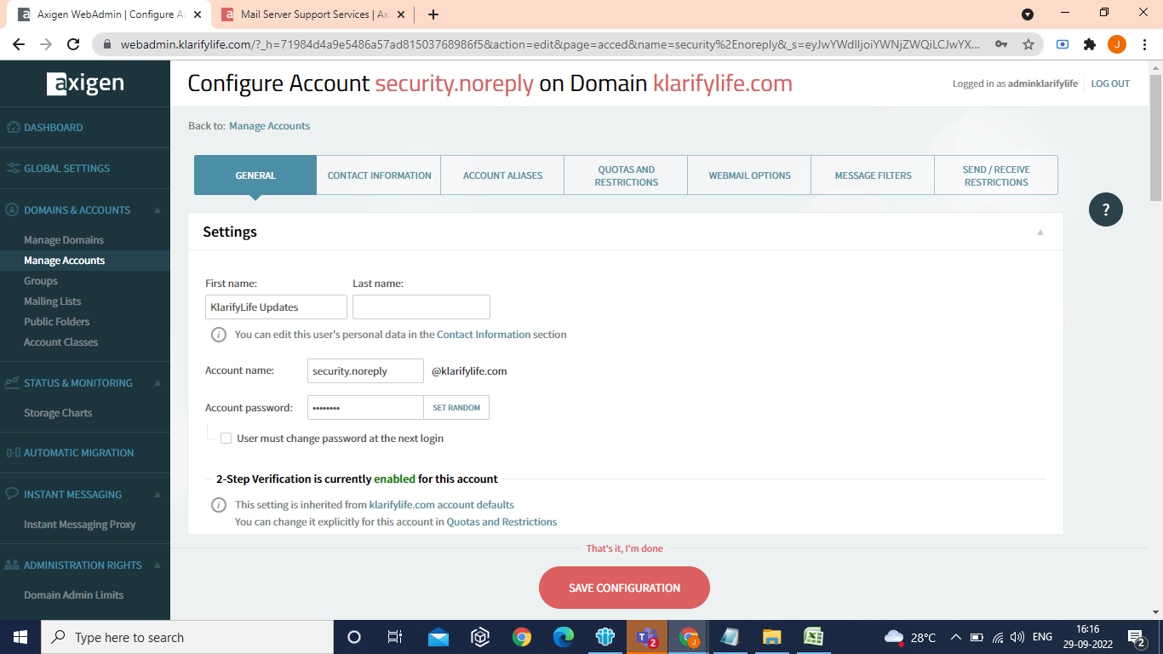This screenshot has height=654, width=1163.
Task: Open Mail app in taskbar
Action: click(438, 637)
